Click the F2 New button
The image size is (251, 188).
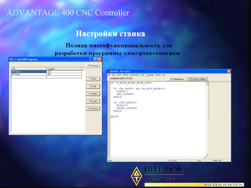pos(93,79)
